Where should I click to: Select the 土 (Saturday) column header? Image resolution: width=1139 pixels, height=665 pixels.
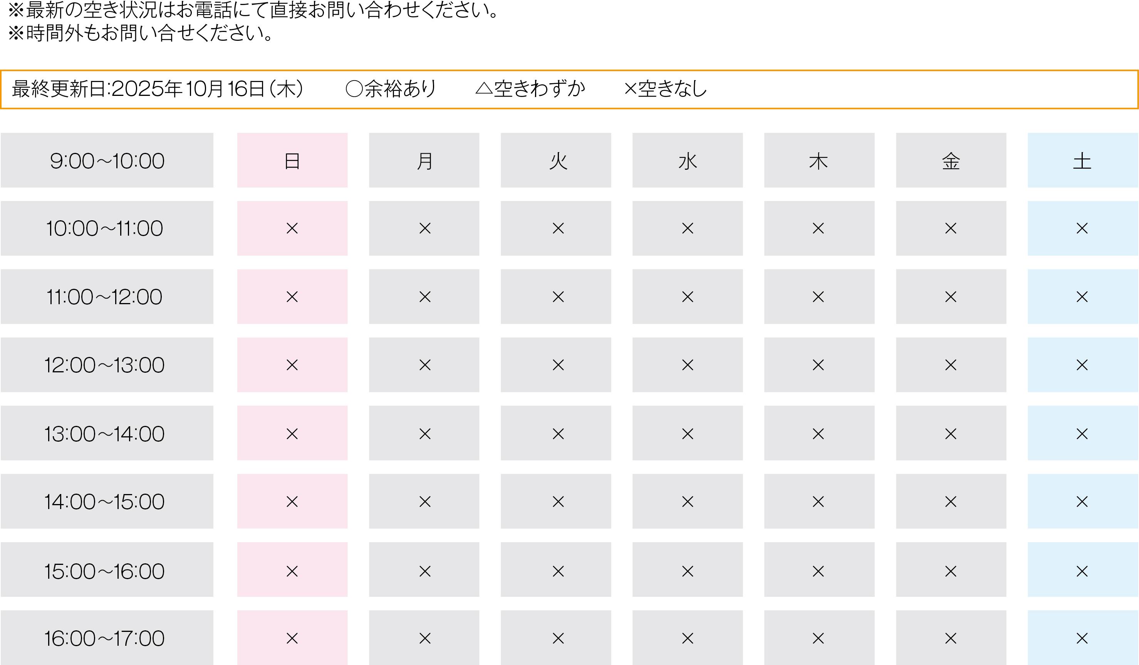(1082, 161)
